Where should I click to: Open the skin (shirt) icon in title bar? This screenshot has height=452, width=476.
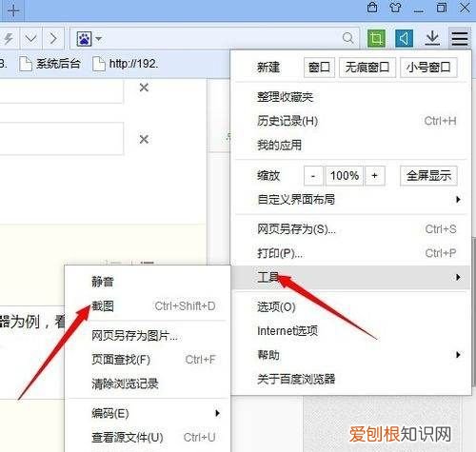pos(395,8)
